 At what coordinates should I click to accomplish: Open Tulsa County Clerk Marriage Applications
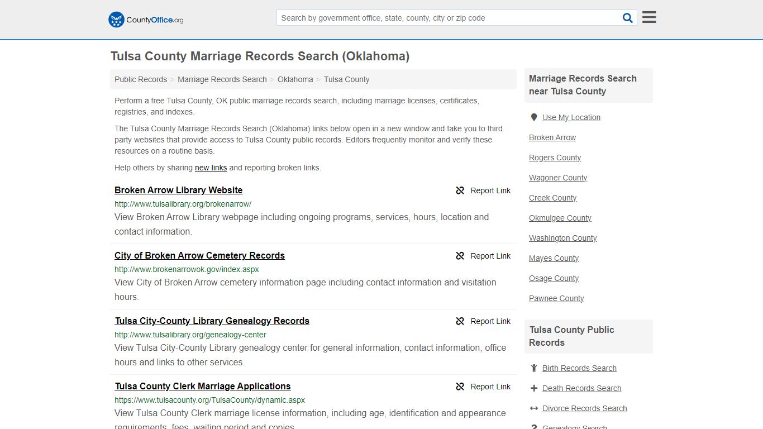click(x=203, y=386)
